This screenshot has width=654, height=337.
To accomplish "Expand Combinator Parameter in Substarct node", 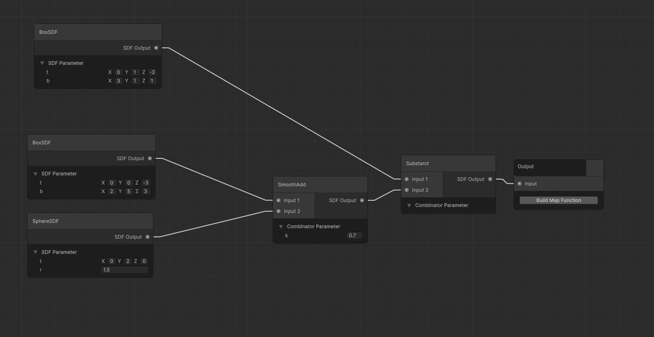I will 409,205.
